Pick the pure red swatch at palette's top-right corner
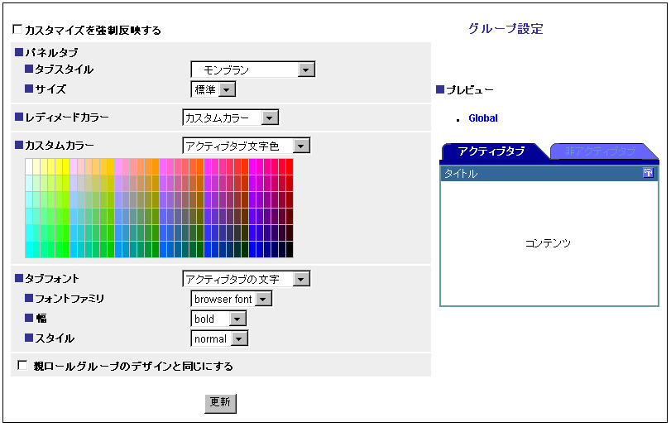The image size is (671, 427). pyautogui.click(x=290, y=166)
